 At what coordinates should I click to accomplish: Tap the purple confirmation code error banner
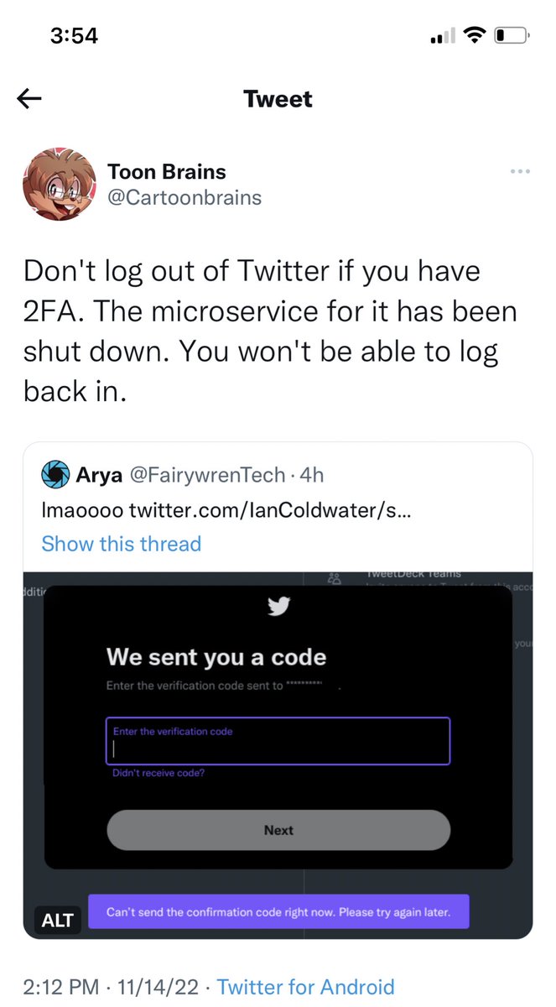pyautogui.click(x=278, y=911)
